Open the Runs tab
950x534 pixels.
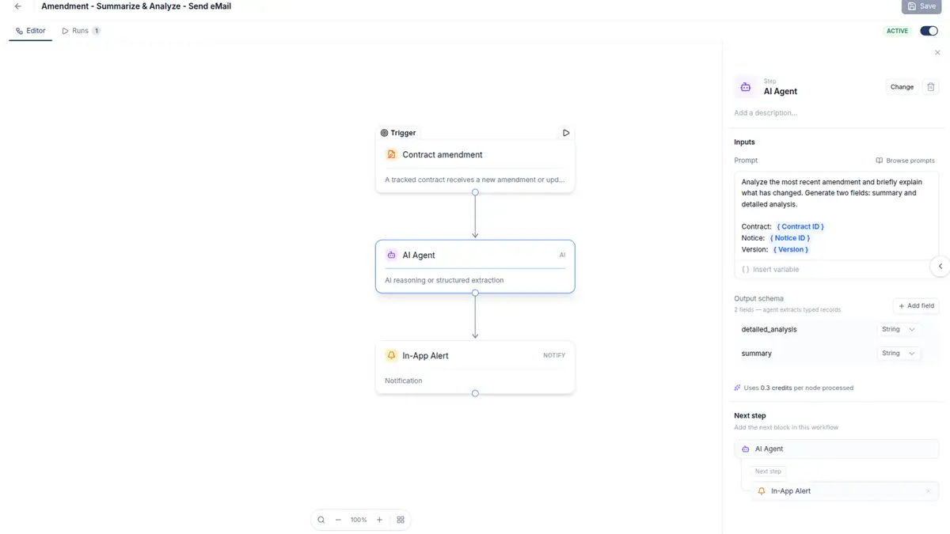pos(80,31)
